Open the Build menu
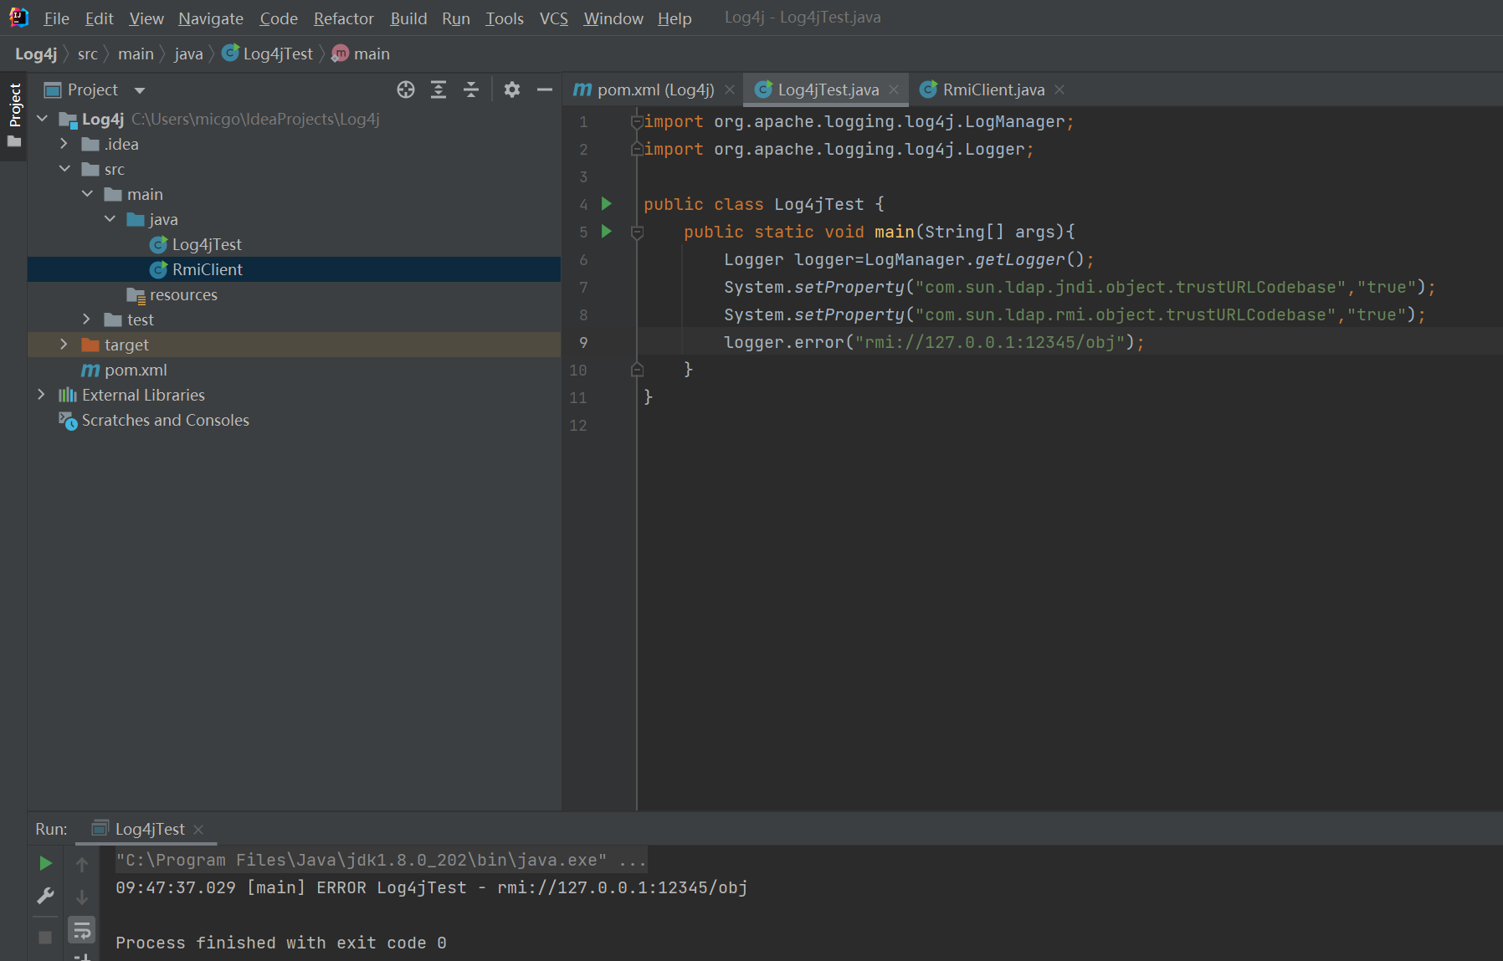The height and width of the screenshot is (961, 1503). pyautogui.click(x=408, y=18)
